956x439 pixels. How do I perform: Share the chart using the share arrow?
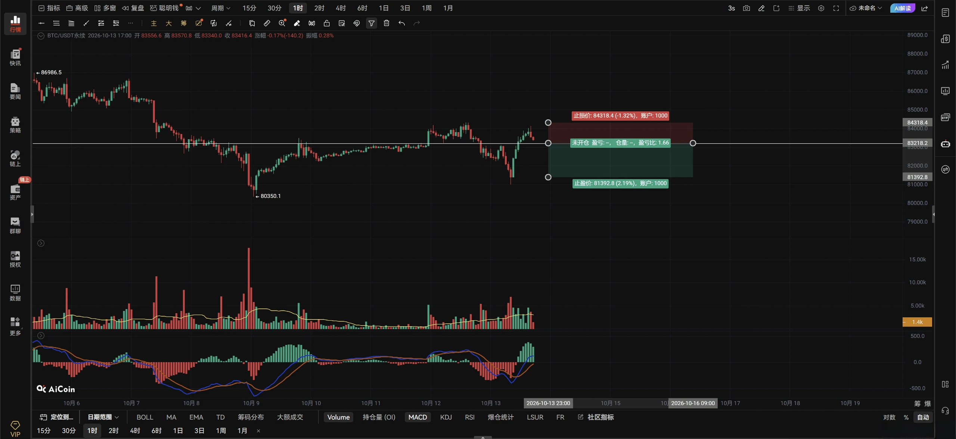(x=925, y=8)
